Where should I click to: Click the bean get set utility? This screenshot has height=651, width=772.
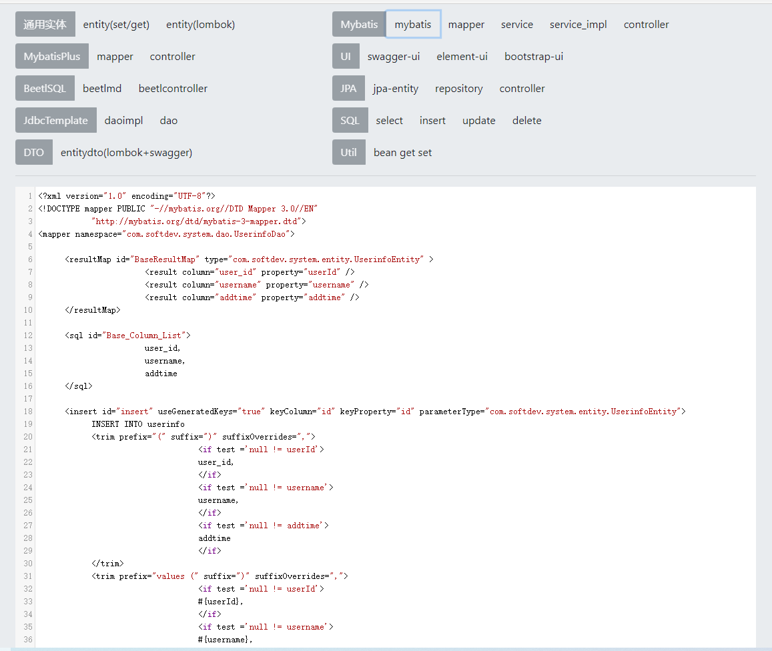402,153
